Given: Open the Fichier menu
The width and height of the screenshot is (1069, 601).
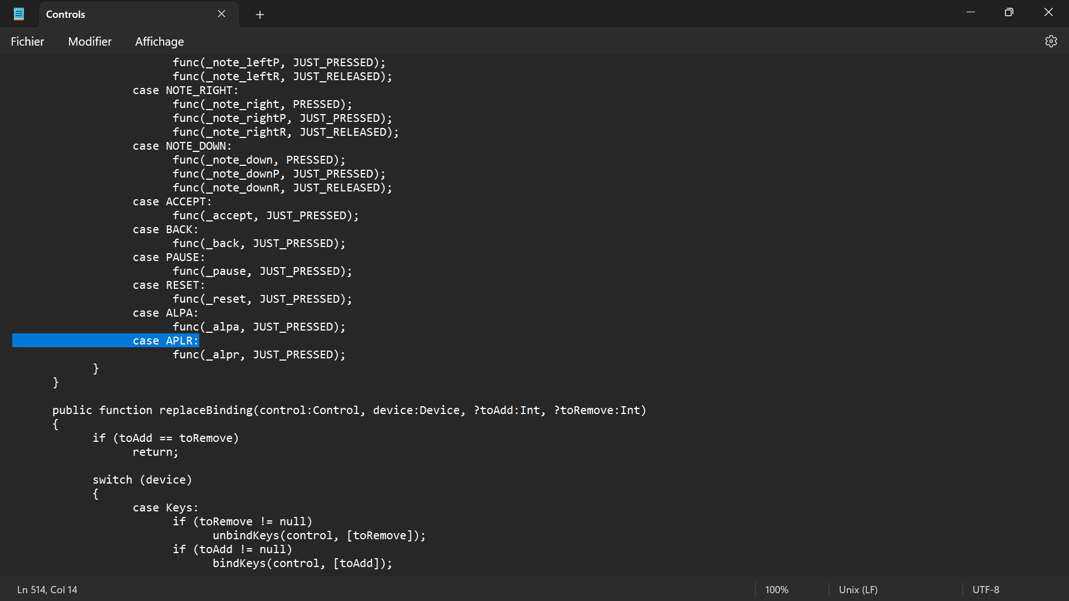Looking at the screenshot, I should click(27, 41).
